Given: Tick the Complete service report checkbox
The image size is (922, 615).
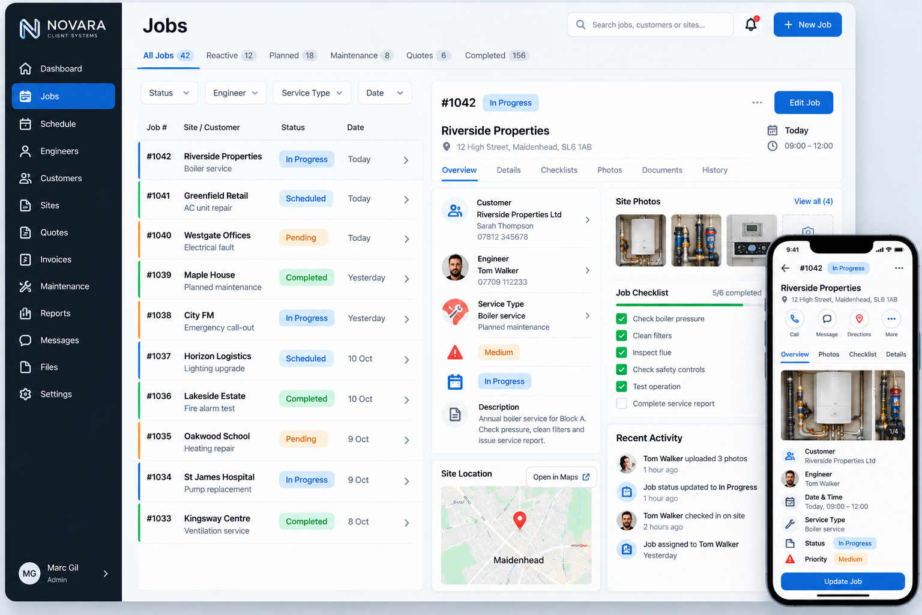Looking at the screenshot, I should pyautogui.click(x=621, y=404).
